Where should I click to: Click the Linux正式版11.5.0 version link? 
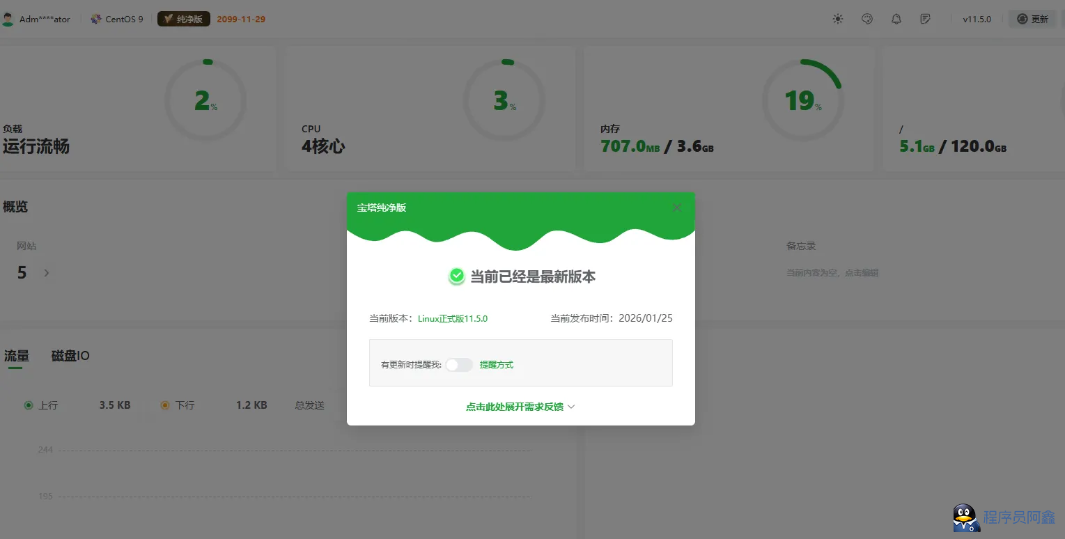point(452,319)
